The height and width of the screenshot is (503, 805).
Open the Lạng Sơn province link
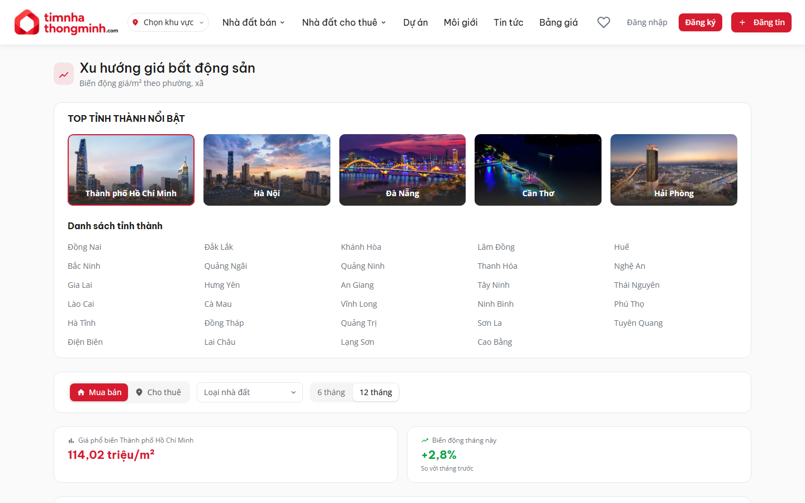click(x=358, y=342)
